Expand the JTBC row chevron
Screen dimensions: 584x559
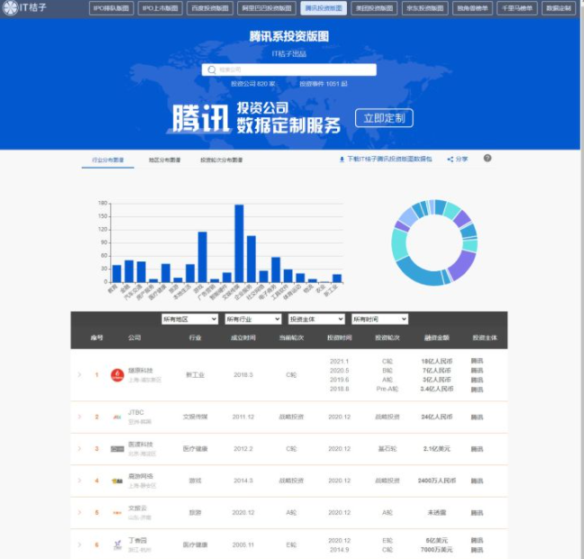(x=79, y=417)
